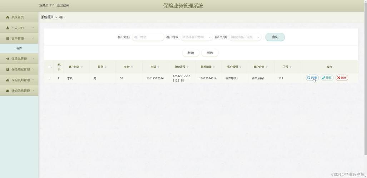Sort by 客户分类 column arrows

[267, 67]
